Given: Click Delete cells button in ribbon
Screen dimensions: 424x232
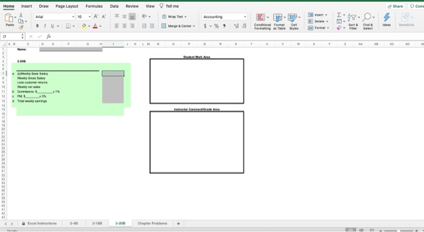Looking at the screenshot, I should [x=318, y=21].
